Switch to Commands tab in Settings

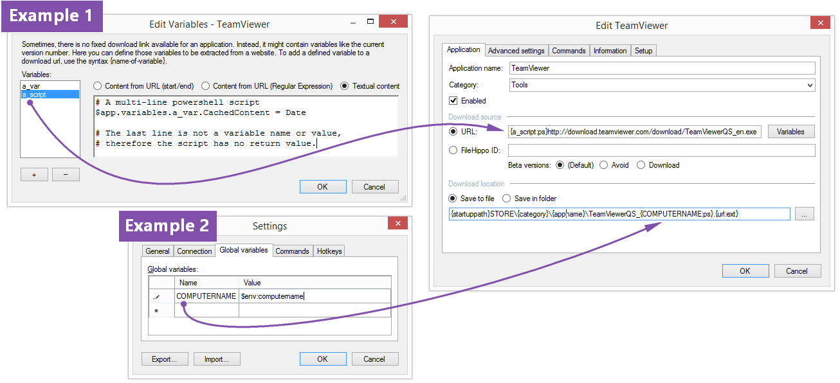pyautogui.click(x=293, y=251)
